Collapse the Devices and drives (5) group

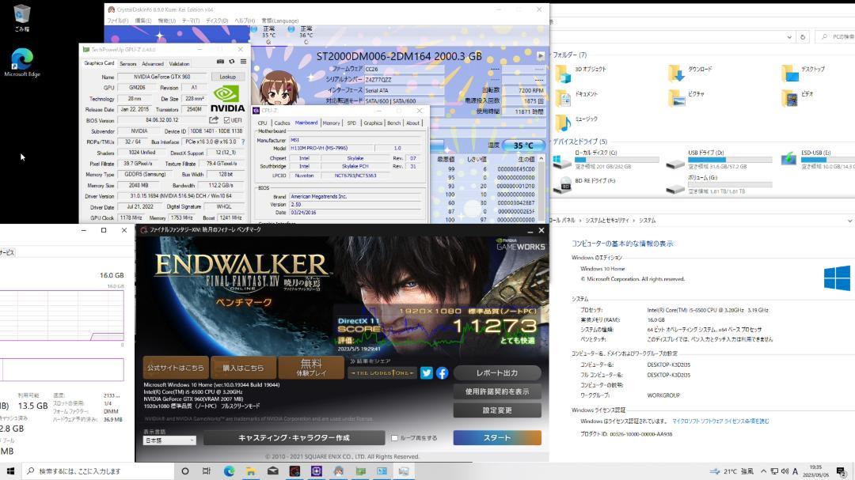(x=579, y=142)
